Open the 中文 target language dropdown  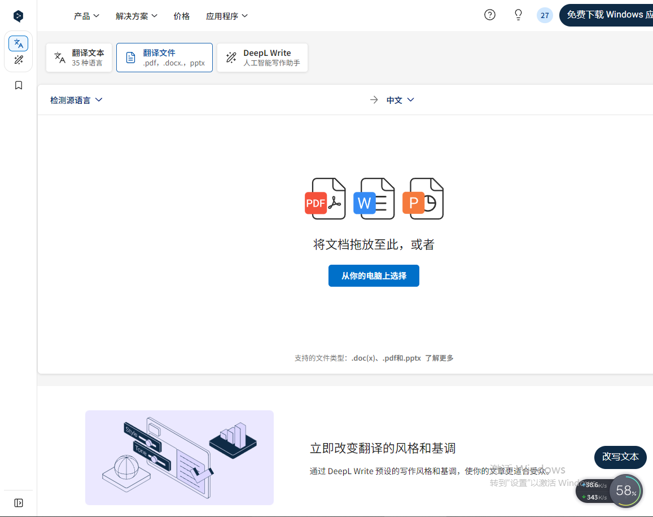click(400, 100)
